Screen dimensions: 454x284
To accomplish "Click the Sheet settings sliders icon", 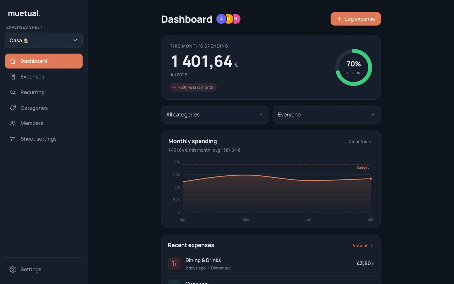I will (x=13, y=139).
